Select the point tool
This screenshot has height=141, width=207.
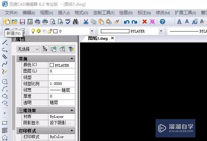(5, 113)
